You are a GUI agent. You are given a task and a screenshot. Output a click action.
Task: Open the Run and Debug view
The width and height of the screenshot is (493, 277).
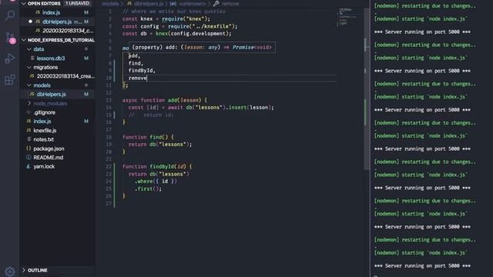10,58
